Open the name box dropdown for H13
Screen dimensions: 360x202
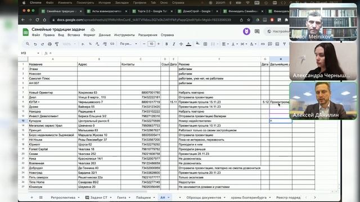[x=38, y=53]
